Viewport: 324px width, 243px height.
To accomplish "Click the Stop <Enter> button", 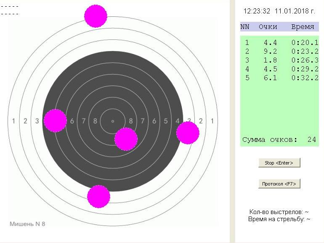I will (279, 163).
